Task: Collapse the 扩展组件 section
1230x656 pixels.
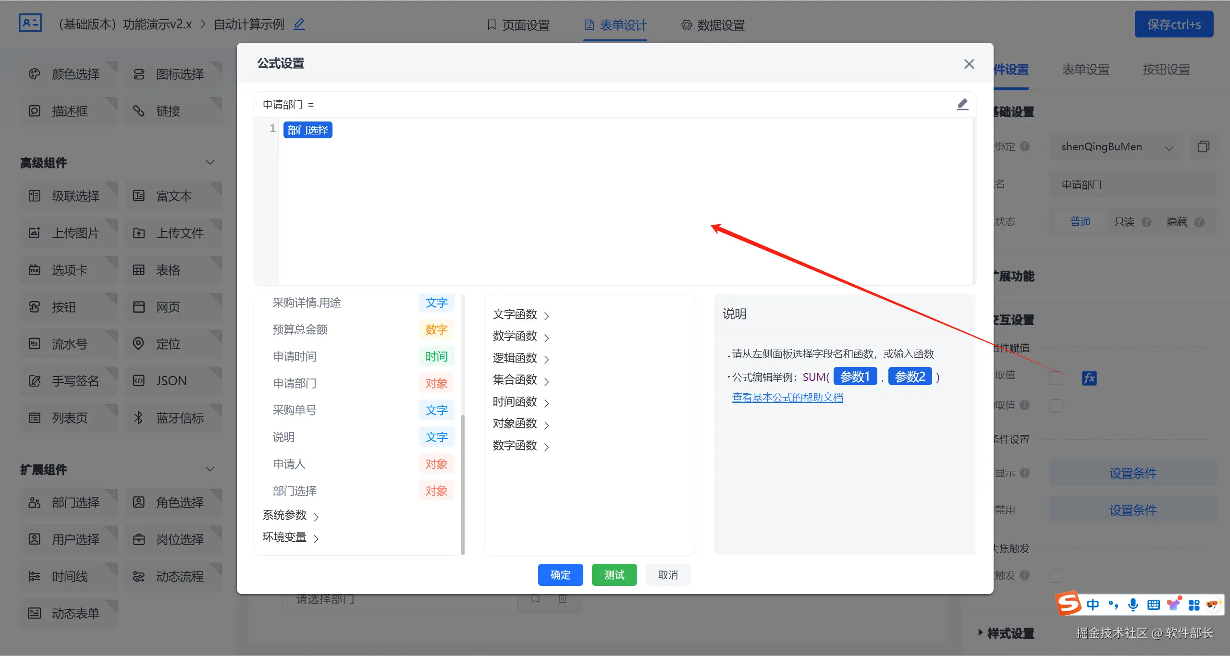Action: tap(210, 469)
